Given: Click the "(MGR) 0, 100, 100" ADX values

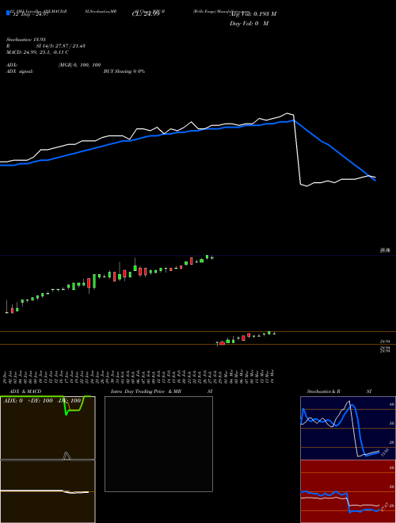Looking at the screenshot, I should [79, 65].
